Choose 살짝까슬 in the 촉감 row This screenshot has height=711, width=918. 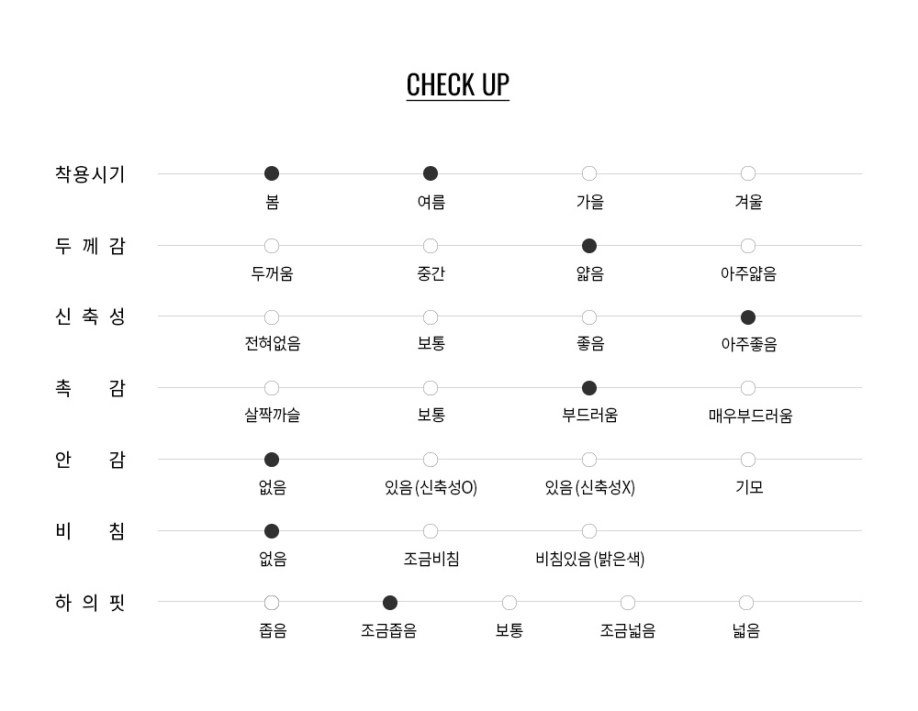pos(272,388)
